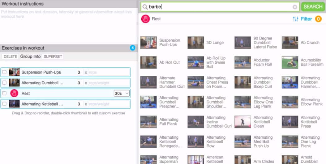Image resolution: width=326 pixels, height=164 pixels.
Task: Click the 'Workout instructions' header
Action: (23, 4)
